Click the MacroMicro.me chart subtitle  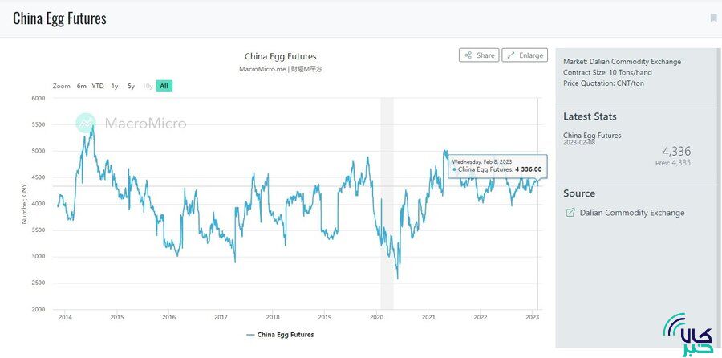[x=280, y=69]
